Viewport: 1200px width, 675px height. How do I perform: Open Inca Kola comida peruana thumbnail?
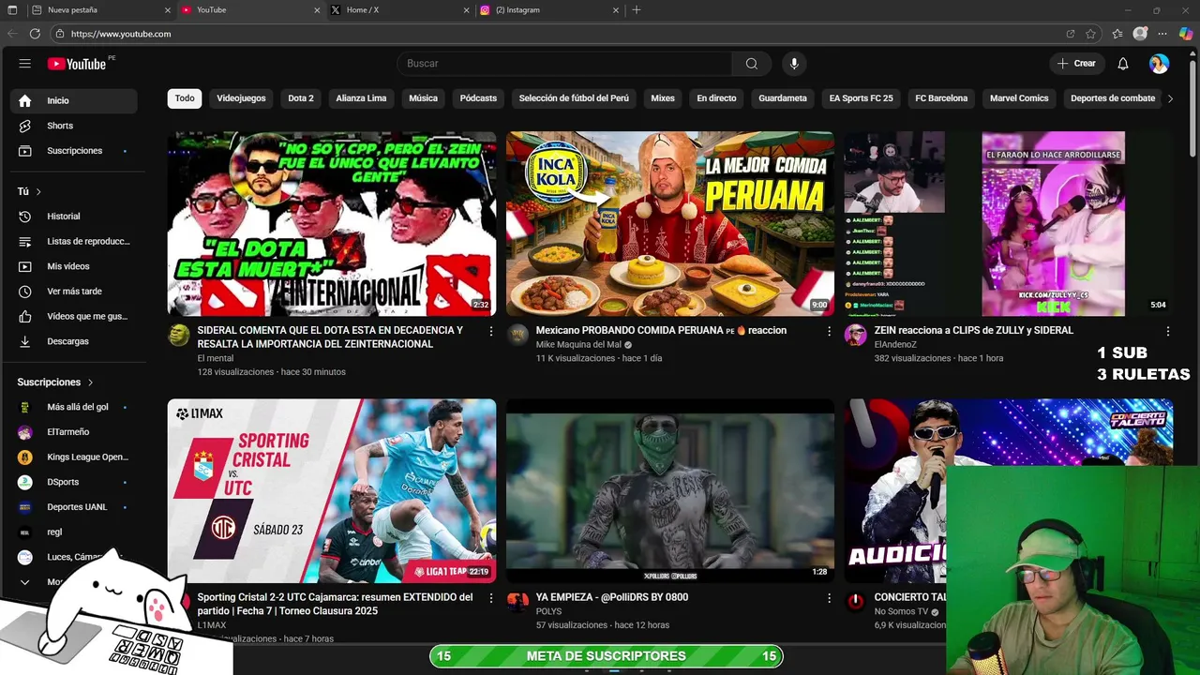[669, 224]
